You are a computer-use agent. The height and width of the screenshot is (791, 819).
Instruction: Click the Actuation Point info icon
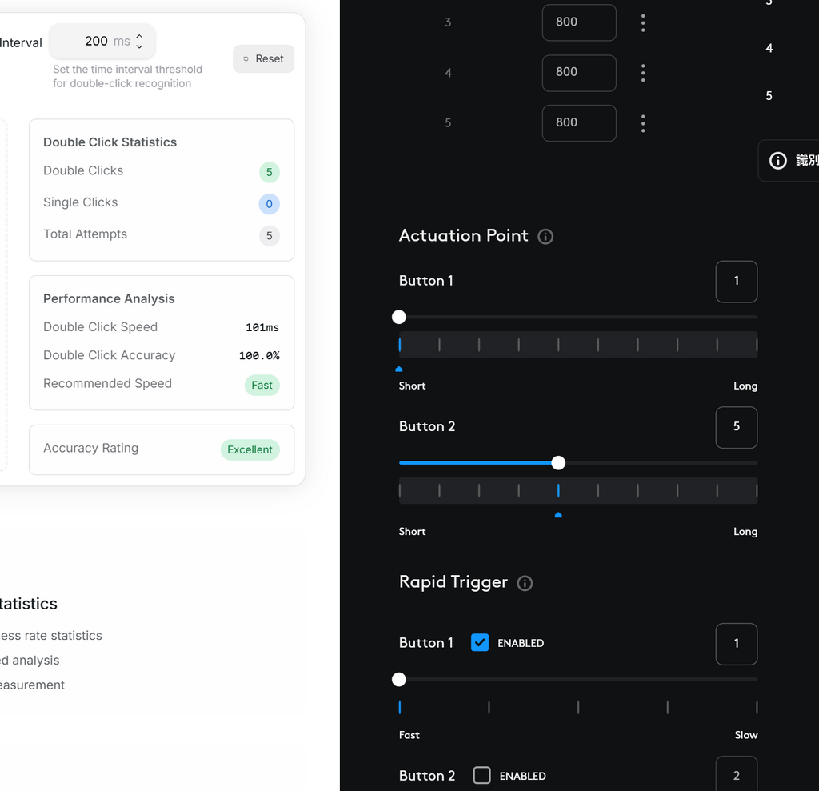click(545, 237)
